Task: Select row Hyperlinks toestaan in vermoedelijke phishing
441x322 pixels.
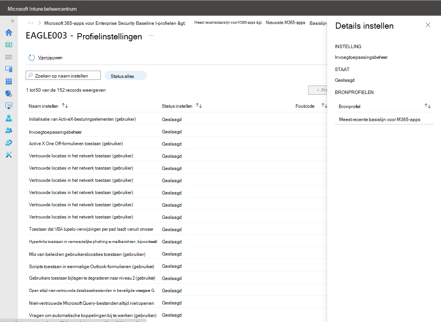Action: pyautogui.click(x=176, y=241)
